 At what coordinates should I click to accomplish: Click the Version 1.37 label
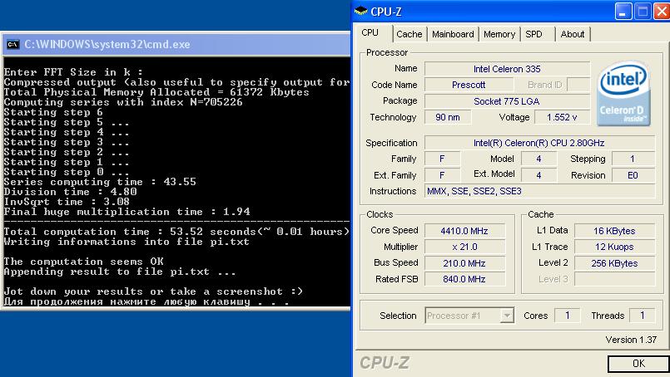click(631, 340)
